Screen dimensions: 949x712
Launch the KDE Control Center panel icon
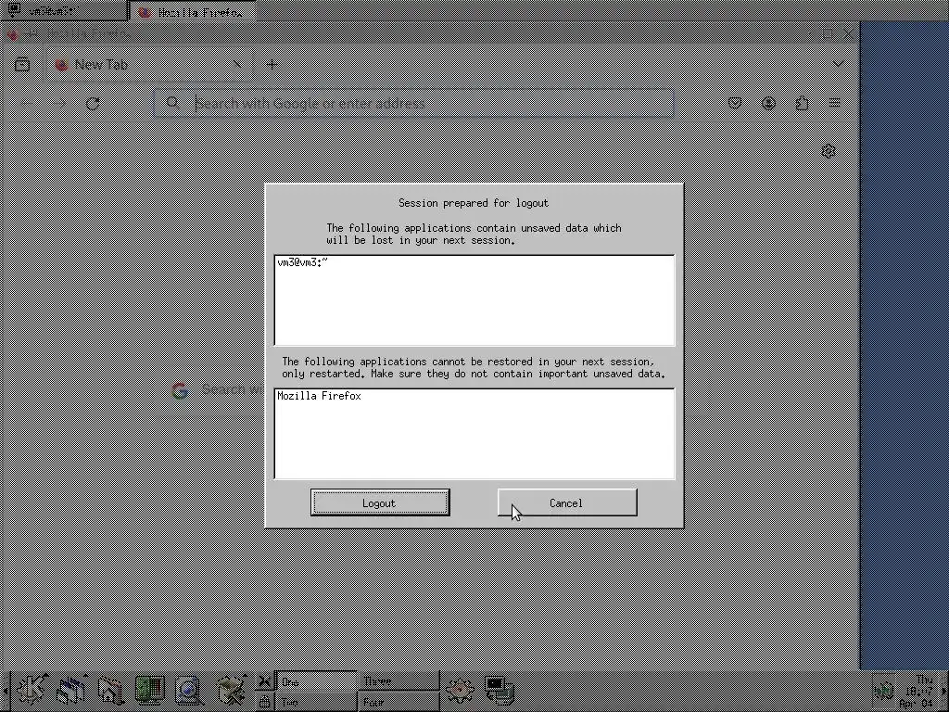[x=149, y=690]
